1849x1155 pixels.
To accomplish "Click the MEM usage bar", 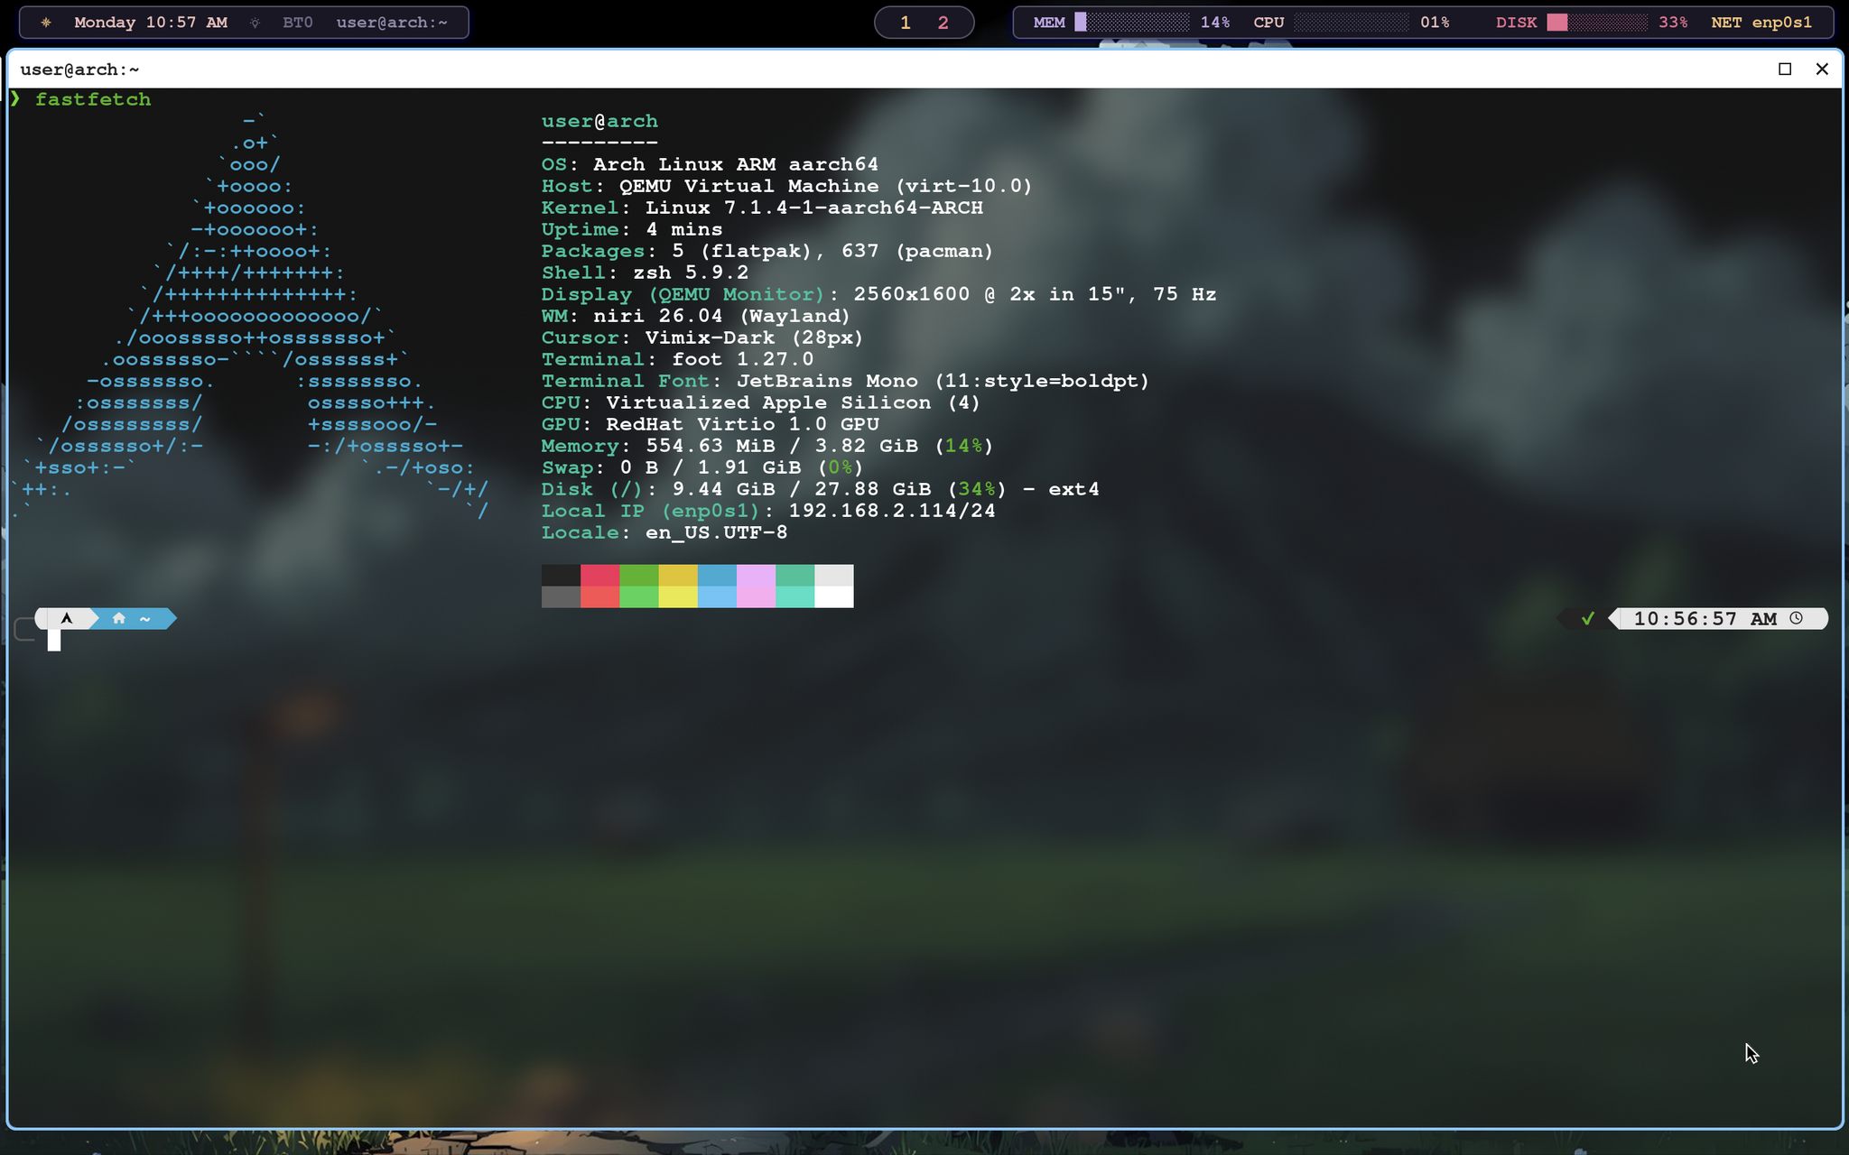I will tap(1132, 23).
